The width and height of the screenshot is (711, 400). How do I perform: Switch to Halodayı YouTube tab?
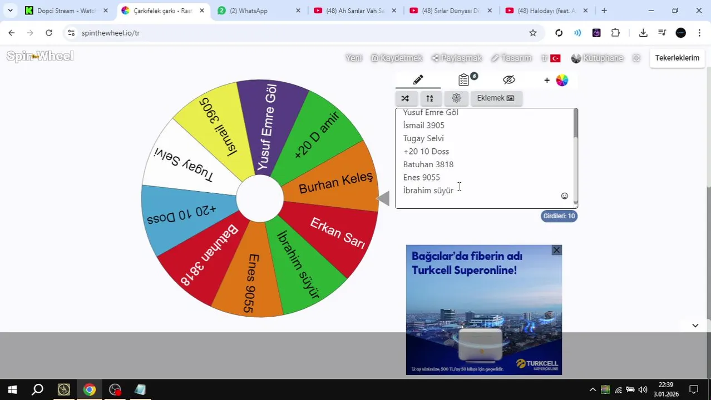tap(547, 11)
